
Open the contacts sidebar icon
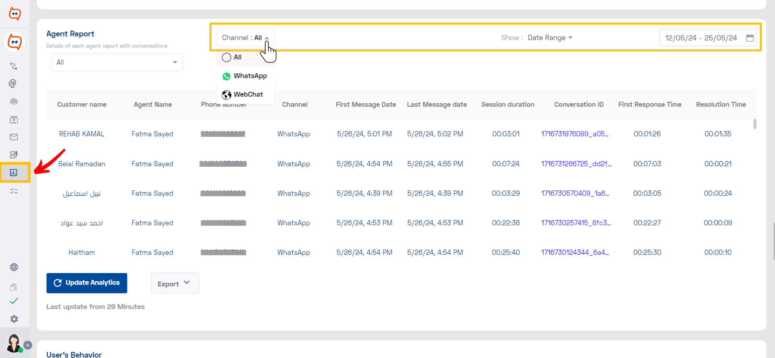pos(14,120)
